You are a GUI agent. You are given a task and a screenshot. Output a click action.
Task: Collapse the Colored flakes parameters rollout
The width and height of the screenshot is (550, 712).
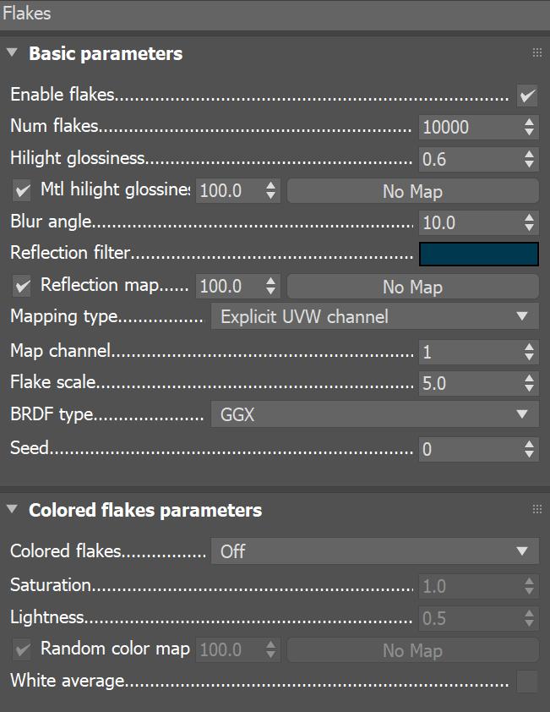pyautogui.click(x=12, y=510)
